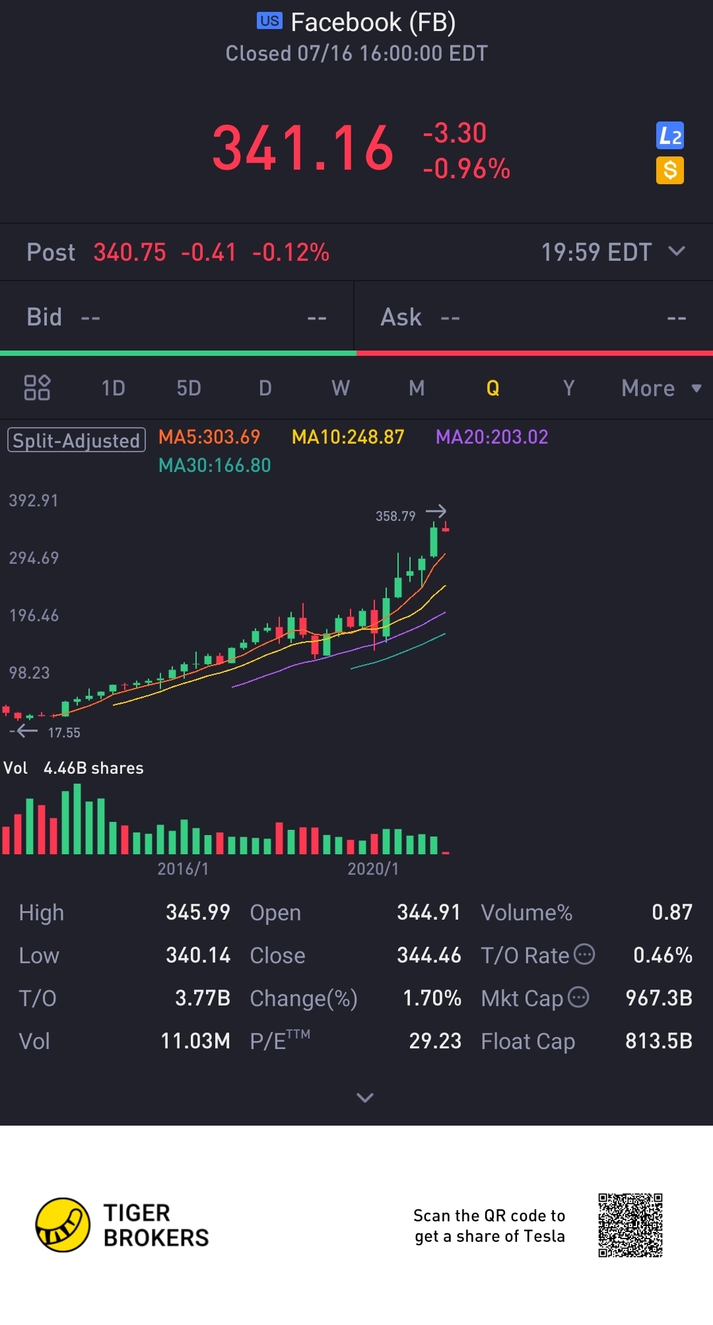Tap the Low 340.14 value

tap(198, 955)
